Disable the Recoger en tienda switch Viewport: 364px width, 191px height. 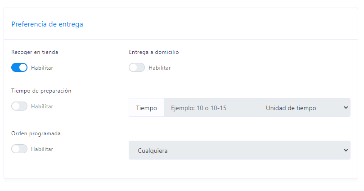tap(19, 67)
